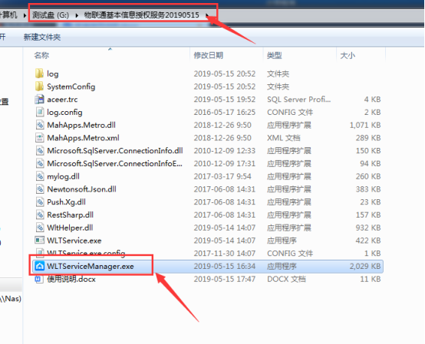Image resolution: width=425 pixels, height=344 pixels.
Task: Select the MahApps.Metro.xml file icon
Action: pos(40,138)
